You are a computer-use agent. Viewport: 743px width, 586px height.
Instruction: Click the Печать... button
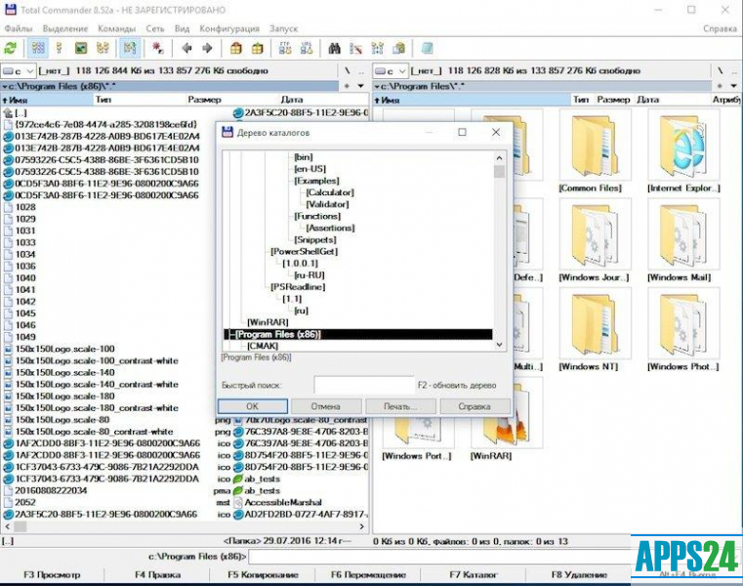click(400, 406)
